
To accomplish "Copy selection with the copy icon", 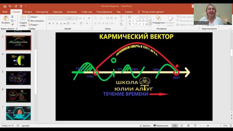I will click(12, 21).
